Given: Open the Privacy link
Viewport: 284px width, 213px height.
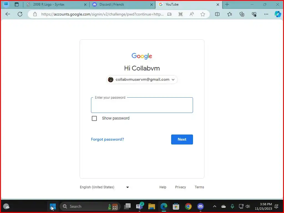Looking at the screenshot, I should pyautogui.click(x=180, y=187).
